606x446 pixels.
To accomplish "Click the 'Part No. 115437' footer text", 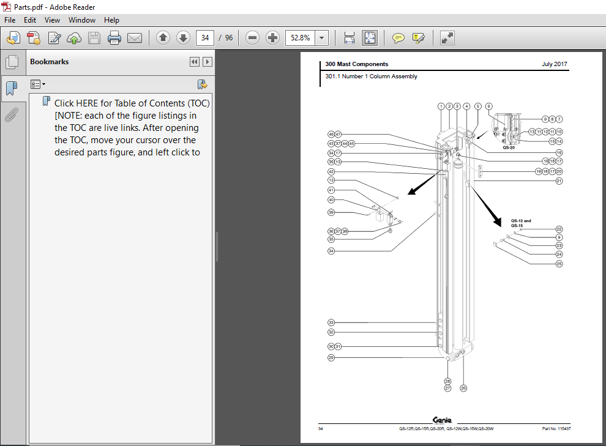I will point(556,429).
